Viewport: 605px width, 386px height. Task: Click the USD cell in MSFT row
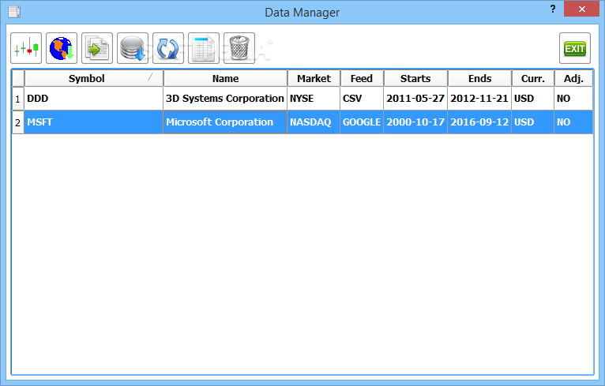coord(533,122)
